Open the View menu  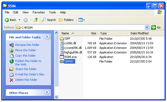(25, 12)
